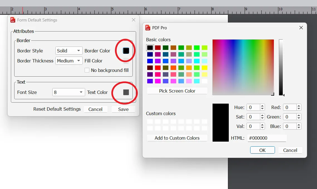Open the Font Size dropdown showing 8

(x=68, y=92)
